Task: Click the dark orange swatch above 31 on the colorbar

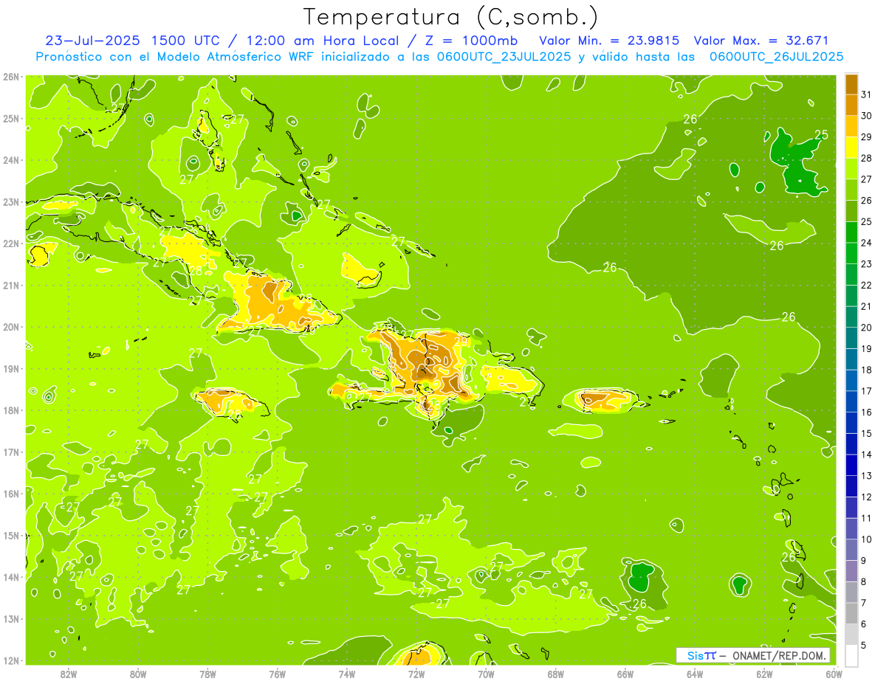Action: 851,84
